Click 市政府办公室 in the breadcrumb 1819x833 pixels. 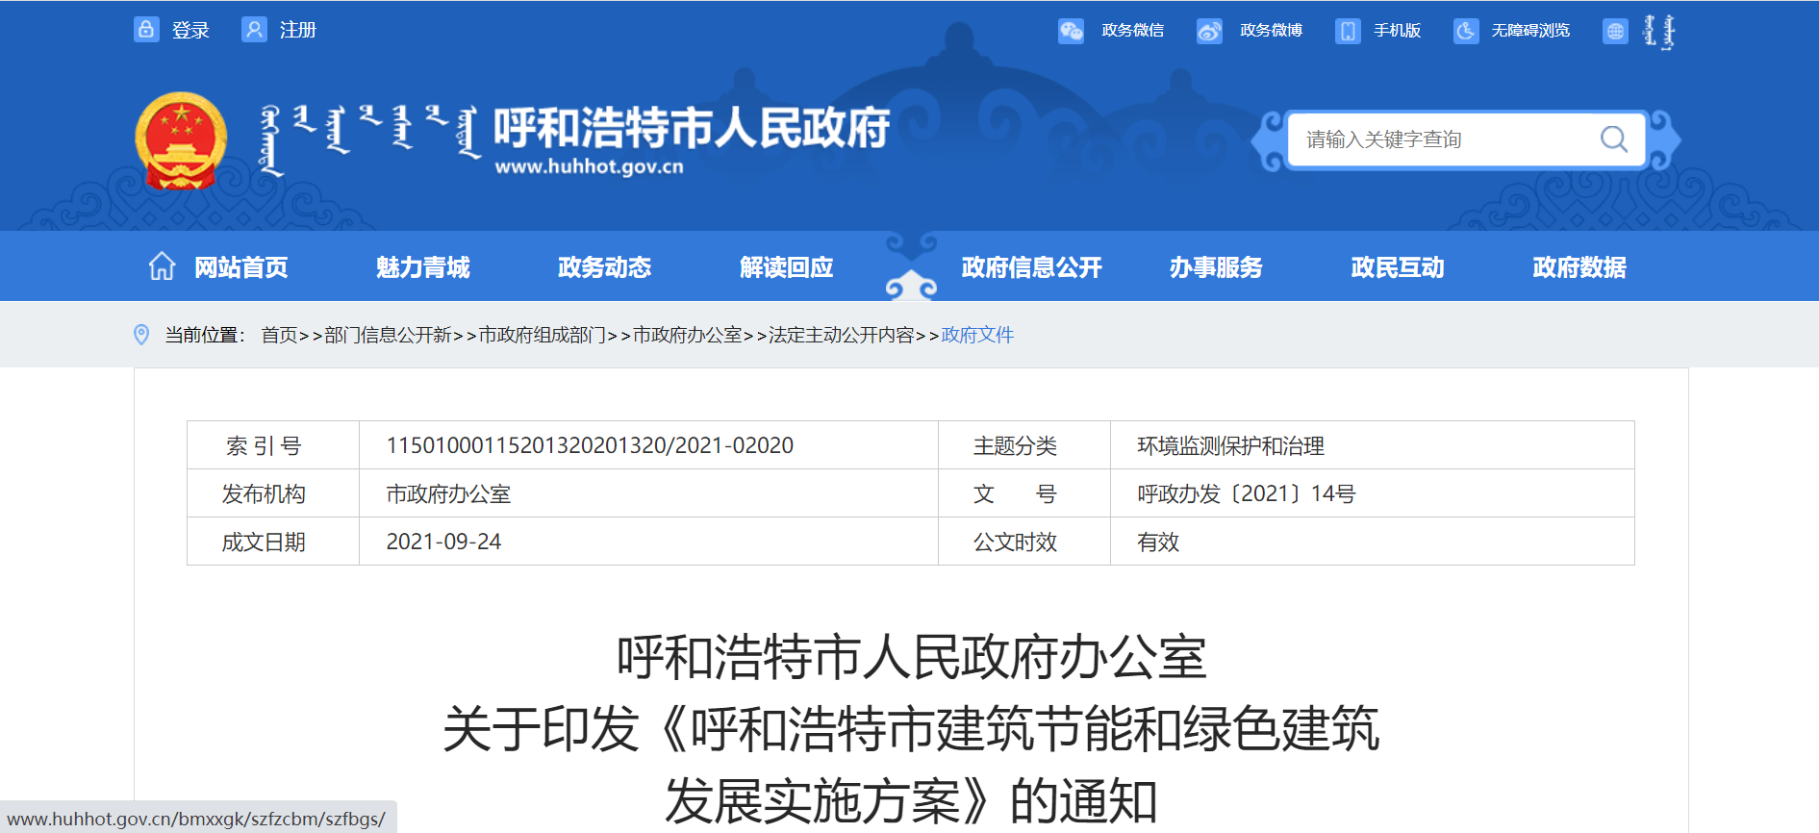[687, 335]
